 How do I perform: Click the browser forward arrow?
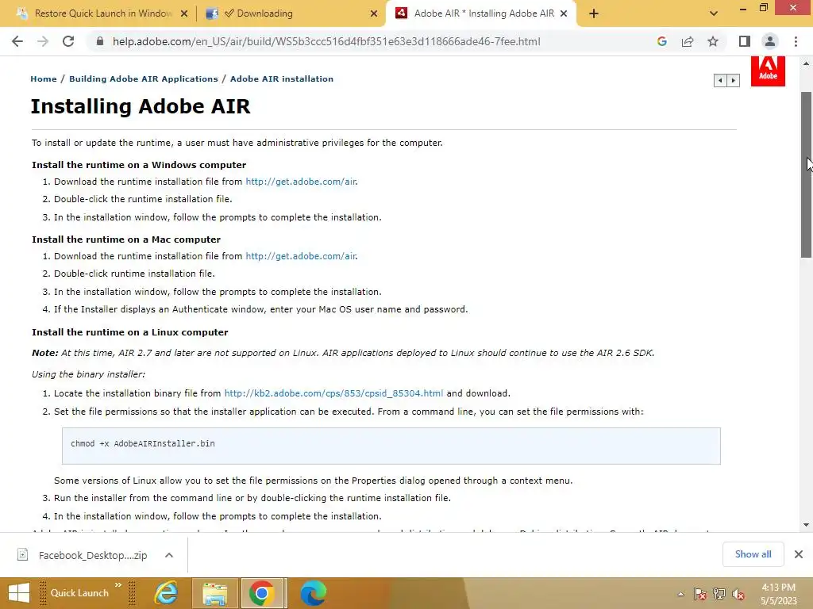pos(43,41)
